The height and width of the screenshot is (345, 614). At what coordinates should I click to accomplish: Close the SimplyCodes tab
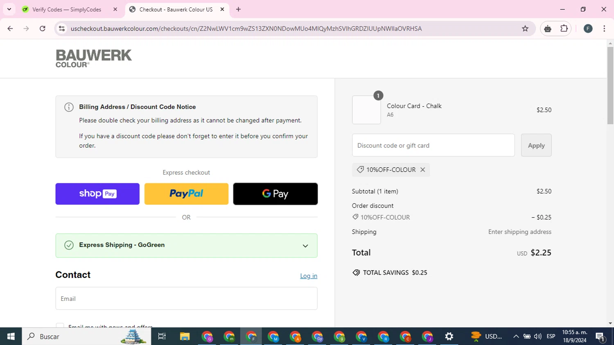click(115, 9)
